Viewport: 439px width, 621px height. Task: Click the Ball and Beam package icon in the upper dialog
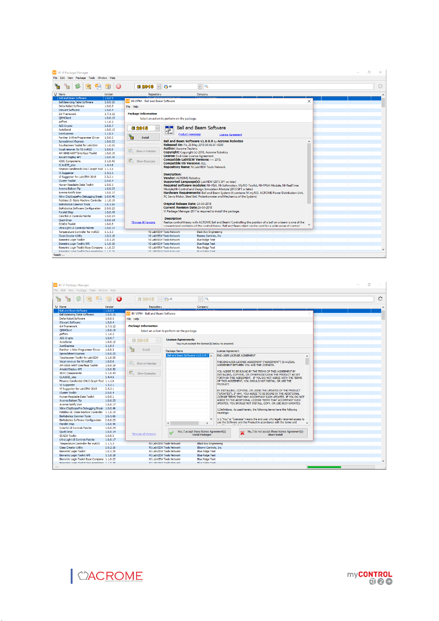[169, 130]
